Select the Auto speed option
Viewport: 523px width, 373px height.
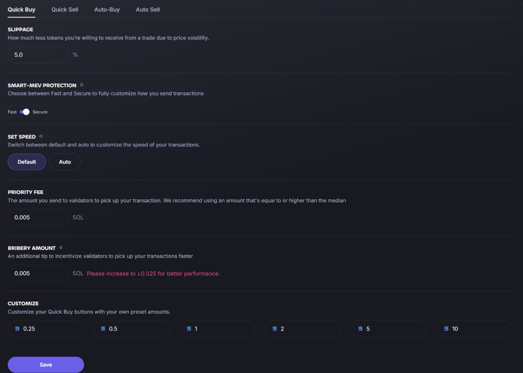click(x=65, y=162)
